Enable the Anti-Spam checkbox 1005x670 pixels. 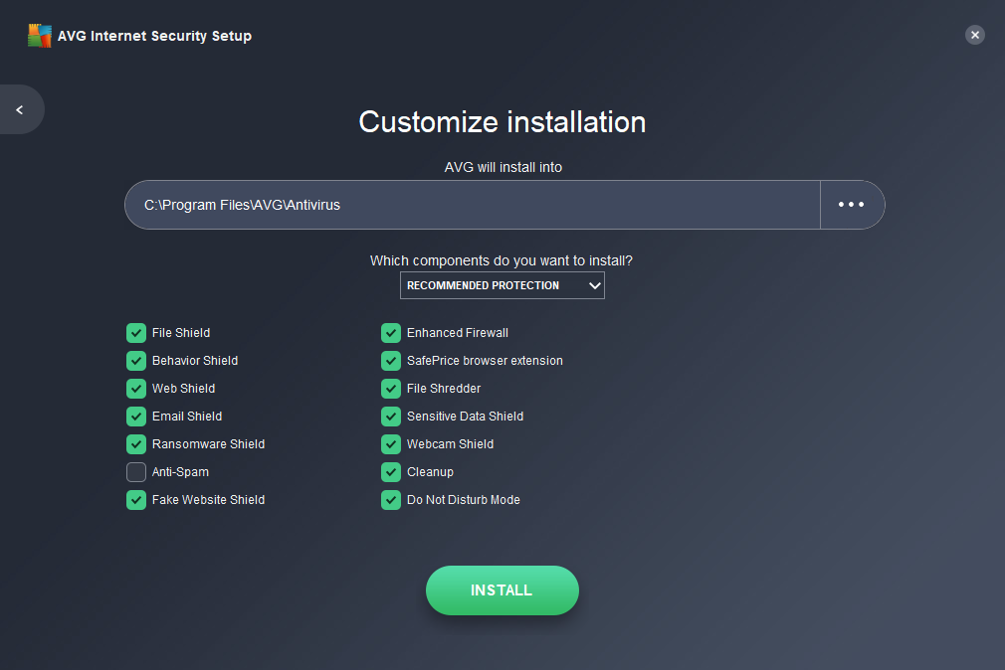[x=136, y=472]
